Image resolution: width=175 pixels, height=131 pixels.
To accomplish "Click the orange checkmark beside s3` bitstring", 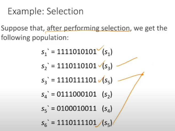I will click(101, 79).
